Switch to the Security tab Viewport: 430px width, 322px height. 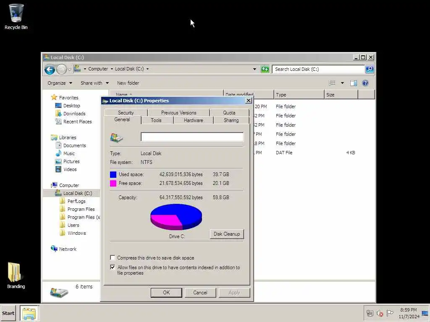point(126,112)
